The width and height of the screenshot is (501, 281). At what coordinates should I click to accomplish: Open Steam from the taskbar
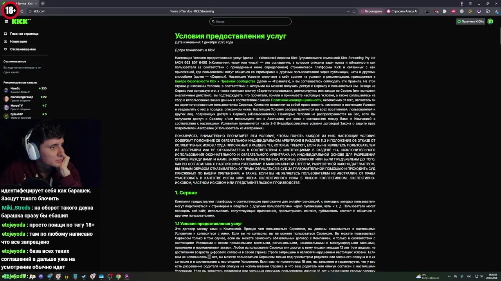(84, 276)
